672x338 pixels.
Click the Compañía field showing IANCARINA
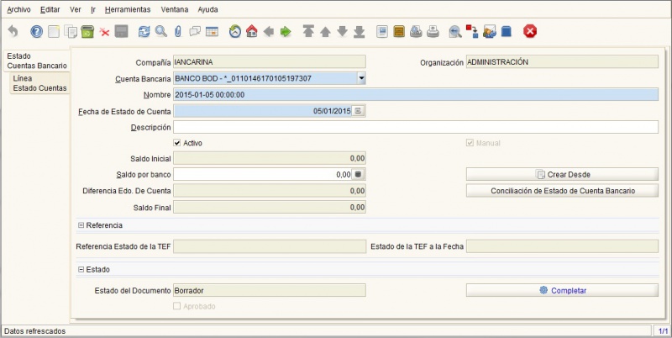click(270, 62)
